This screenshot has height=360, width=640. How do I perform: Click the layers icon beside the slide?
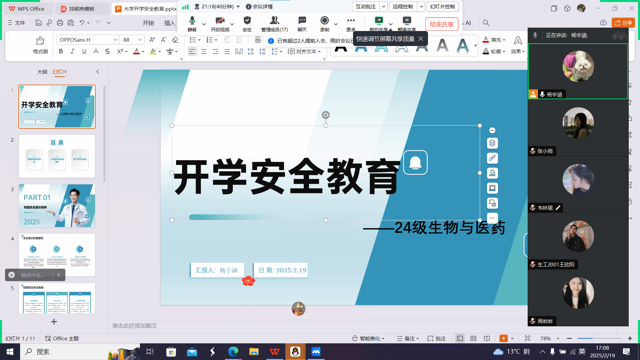[x=492, y=143]
